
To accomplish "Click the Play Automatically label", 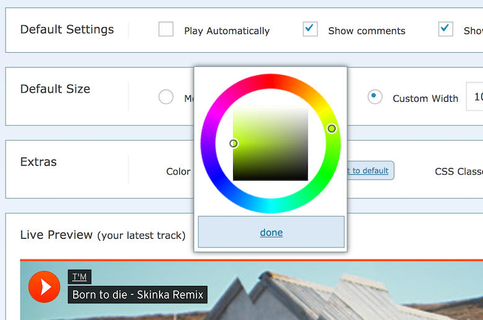I will click(227, 31).
